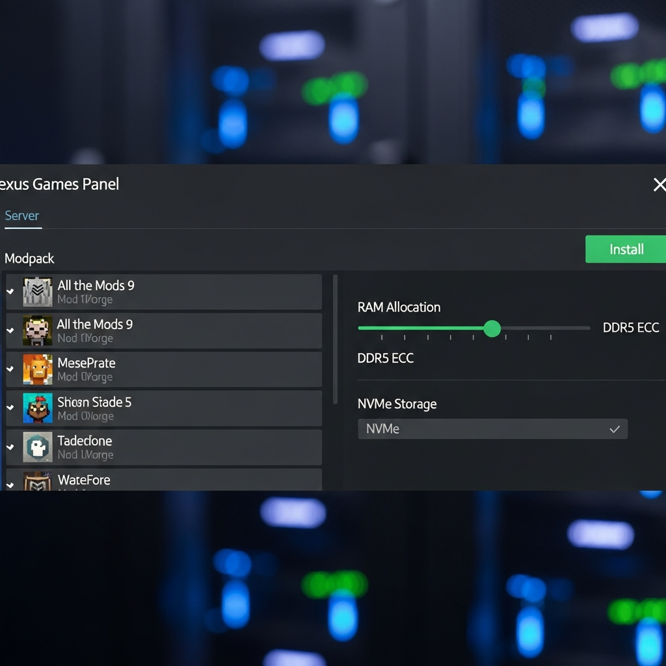Expand the second All the Mods 9 row chevron
Viewport: 666px width, 666px height.
pos(10,330)
